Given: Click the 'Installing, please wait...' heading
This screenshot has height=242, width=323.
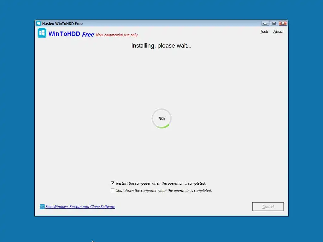Looking at the screenshot, I should (x=161, y=46).
